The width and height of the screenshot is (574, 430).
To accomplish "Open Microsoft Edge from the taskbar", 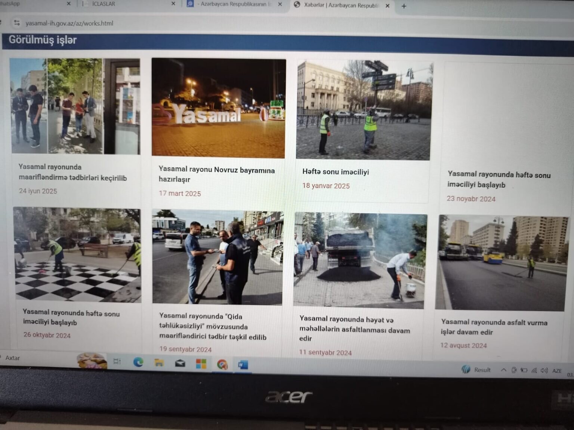I will tap(138, 362).
